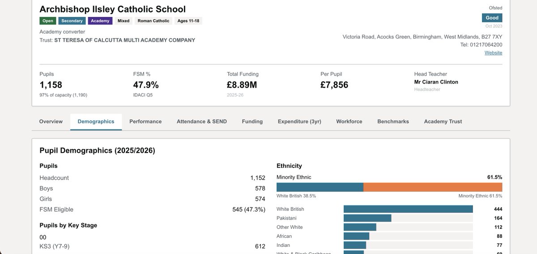Click the Pakistani count 164

(498, 218)
